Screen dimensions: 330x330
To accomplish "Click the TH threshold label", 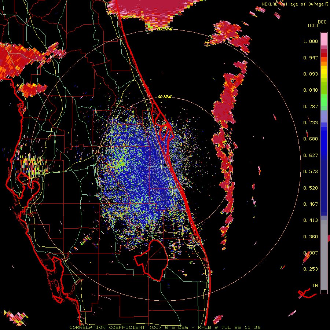I will coord(315,286).
